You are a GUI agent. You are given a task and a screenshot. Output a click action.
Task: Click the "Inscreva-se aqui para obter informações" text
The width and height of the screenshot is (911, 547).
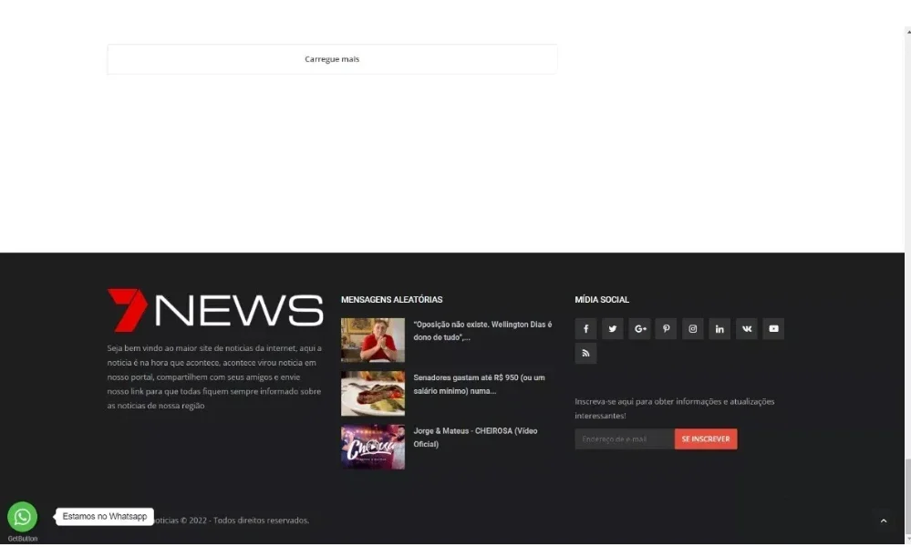click(x=675, y=408)
